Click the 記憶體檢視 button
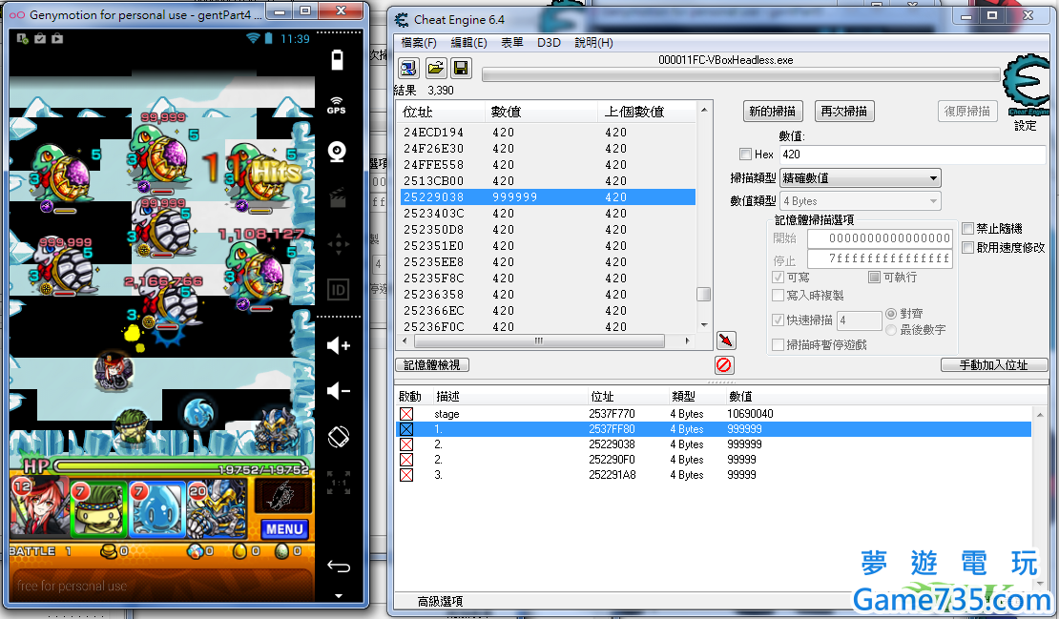Viewport: 1059px width, 619px height. tap(432, 365)
